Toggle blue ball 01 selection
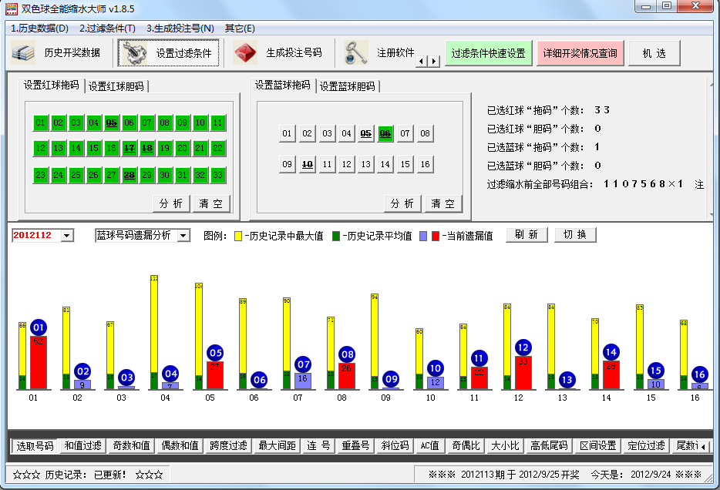720x490 pixels. [x=287, y=133]
